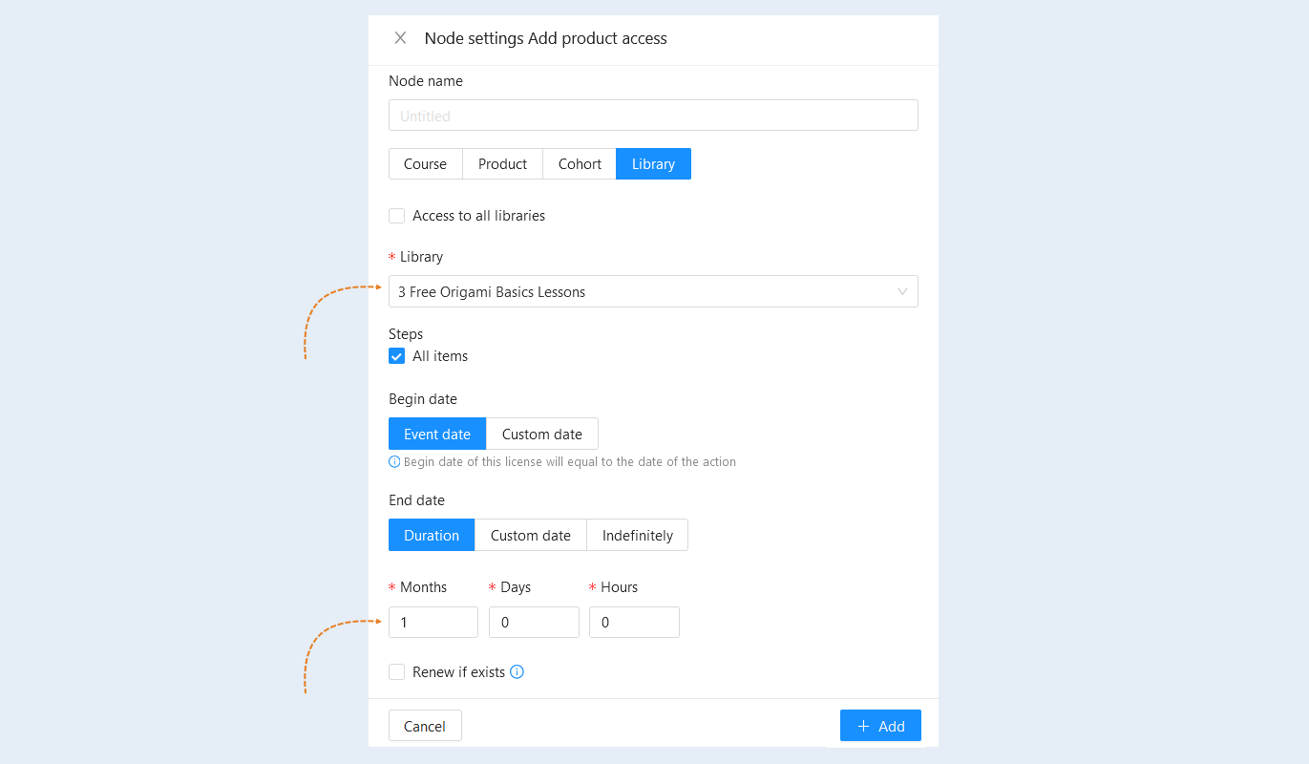
Task: Focus the Months input field
Action: point(433,622)
